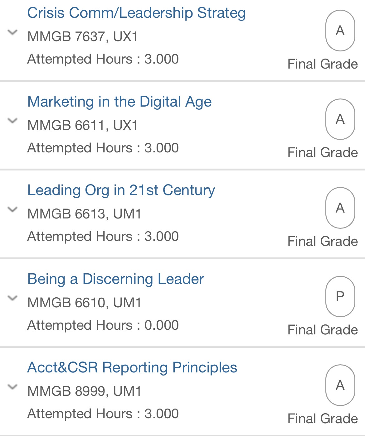The height and width of the screenshot is (436, 365).
Task: Open the Being a Discerning Leader link
Action: click(115, 279)
